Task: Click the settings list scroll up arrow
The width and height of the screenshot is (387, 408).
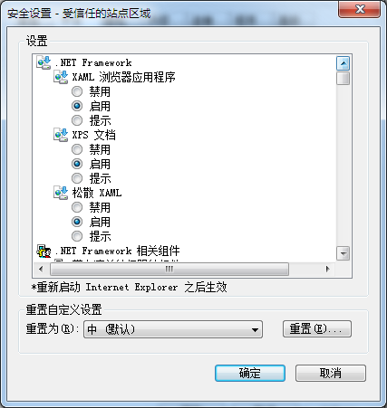Action: click(343, 63)
